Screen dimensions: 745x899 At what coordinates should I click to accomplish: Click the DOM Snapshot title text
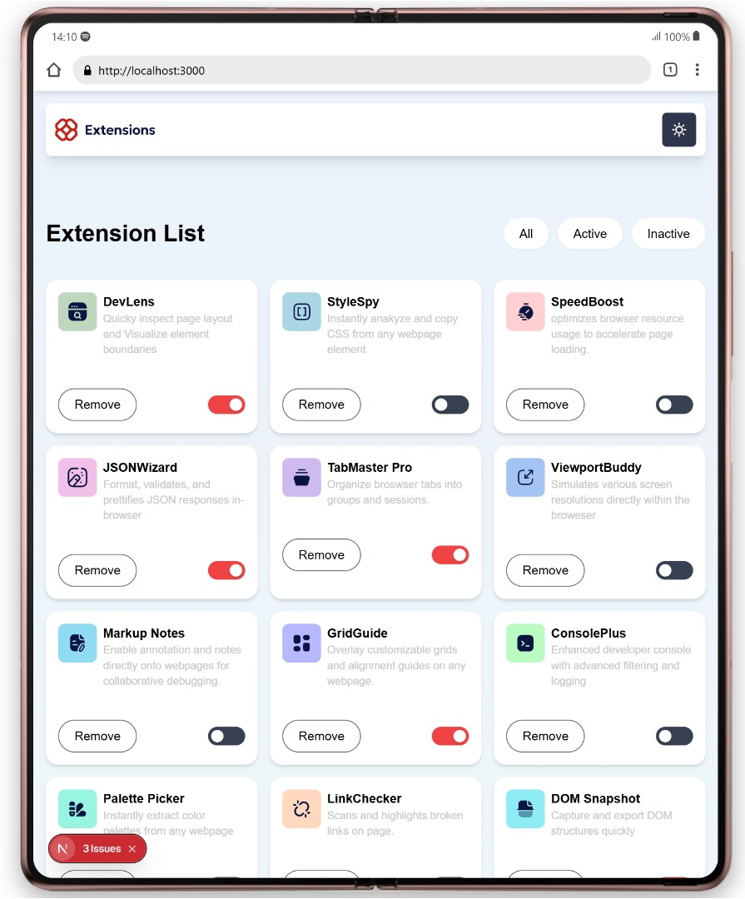coord(595,798)
